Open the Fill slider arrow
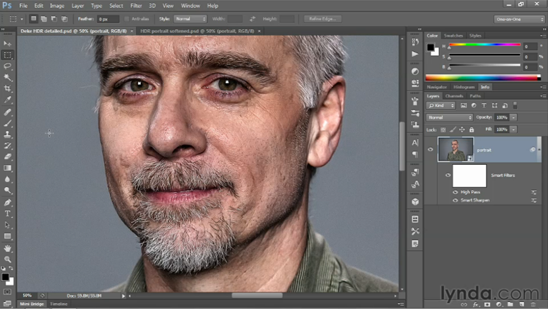Screen dimensions: 548x309 513,129
